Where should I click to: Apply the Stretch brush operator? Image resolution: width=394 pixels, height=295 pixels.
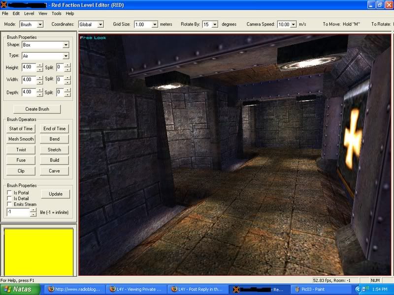[54, 150]
